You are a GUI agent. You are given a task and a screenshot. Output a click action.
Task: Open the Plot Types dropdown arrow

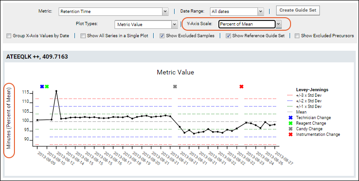click(x=175, y=25)
